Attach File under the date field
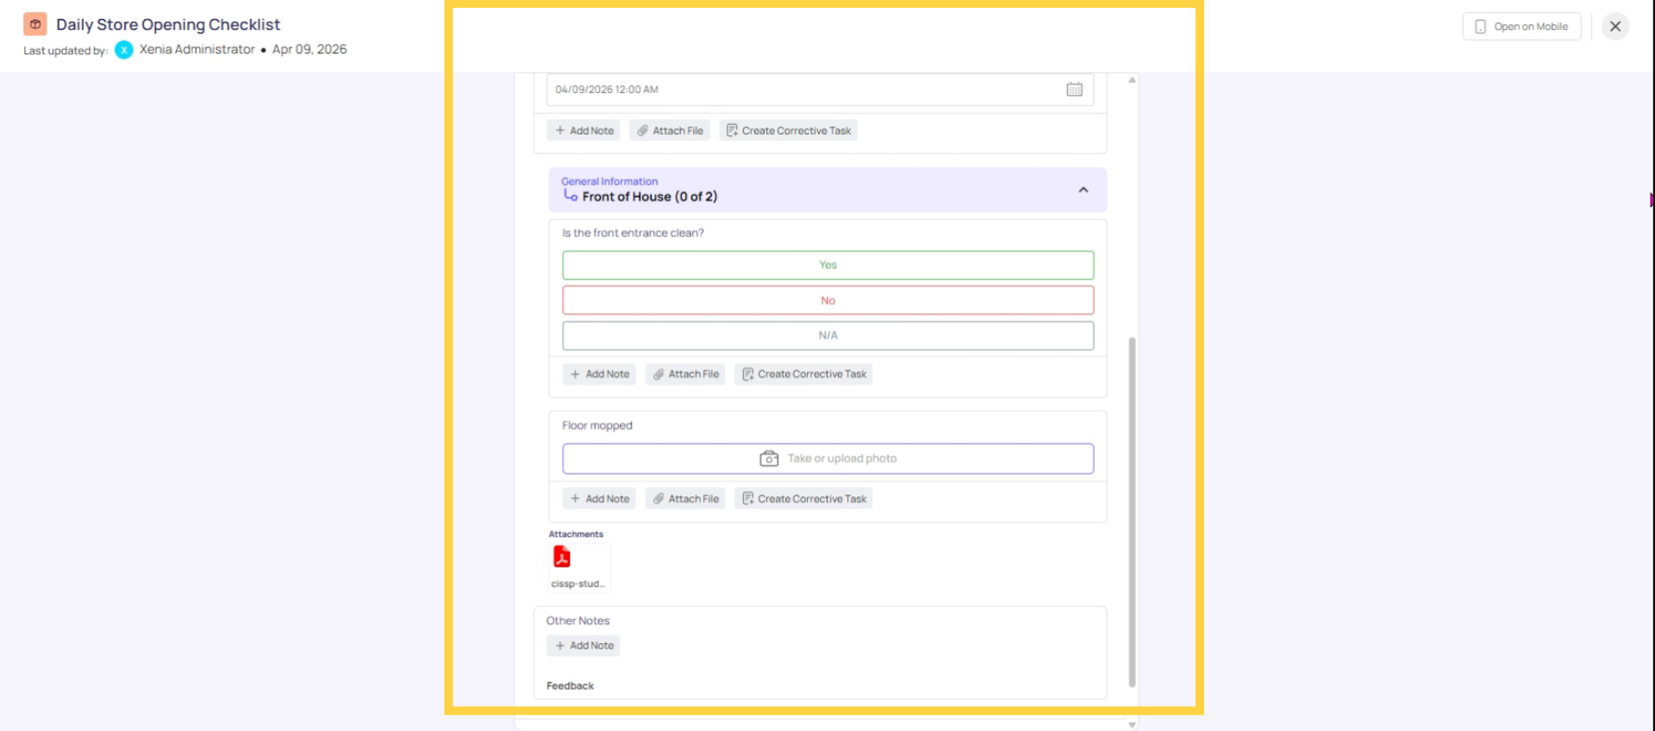Image resolution: width=1655 pixels, height=731 pixels. coord(670,131)
